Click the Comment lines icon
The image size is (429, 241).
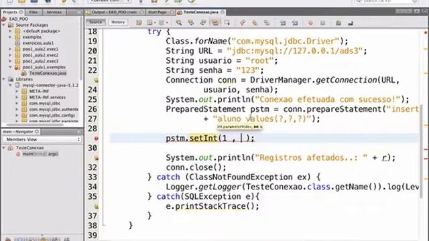tap(339, 23)
